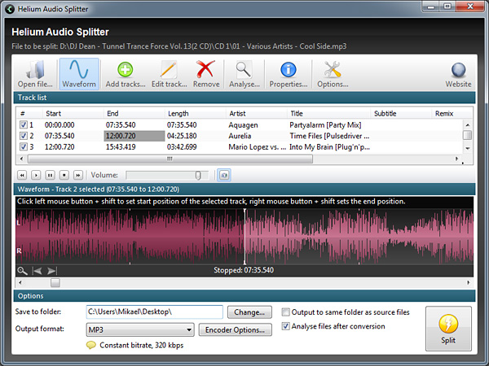Expand the Output format MP3 dropdown

[x=189, y=329]
